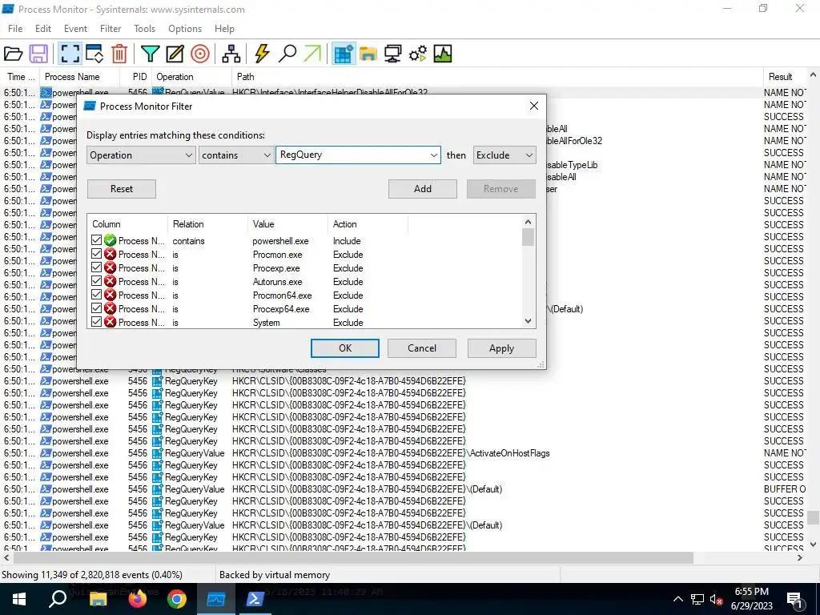This screenshot has width=820, height=615.
Task: Expand the RegQuery value combo box arrow
Action: [x=433, y=155]
